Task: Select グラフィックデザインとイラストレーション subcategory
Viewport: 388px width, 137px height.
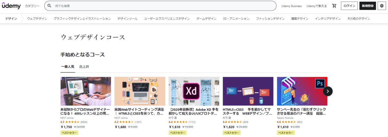Action: pyautogui.click(x=82, y=19)
